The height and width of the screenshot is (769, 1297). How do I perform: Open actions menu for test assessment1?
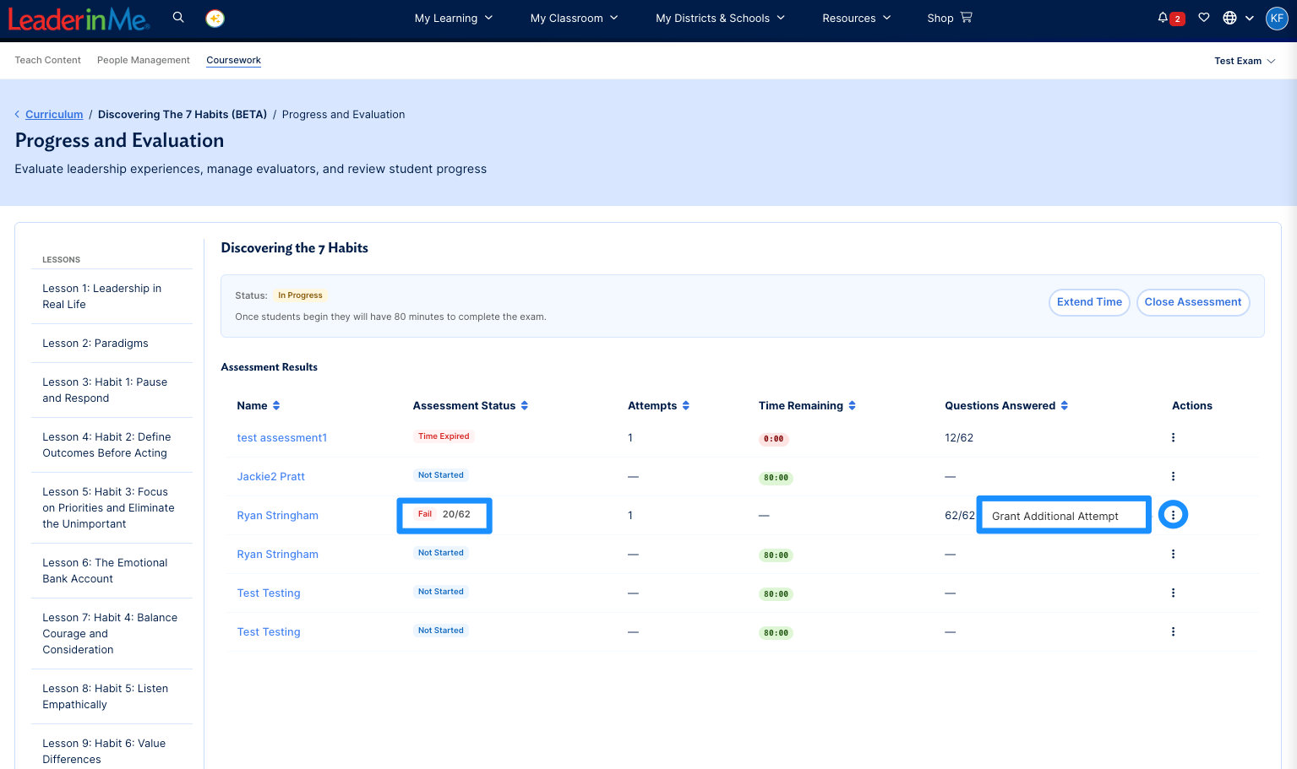(x=1173, y=437)
